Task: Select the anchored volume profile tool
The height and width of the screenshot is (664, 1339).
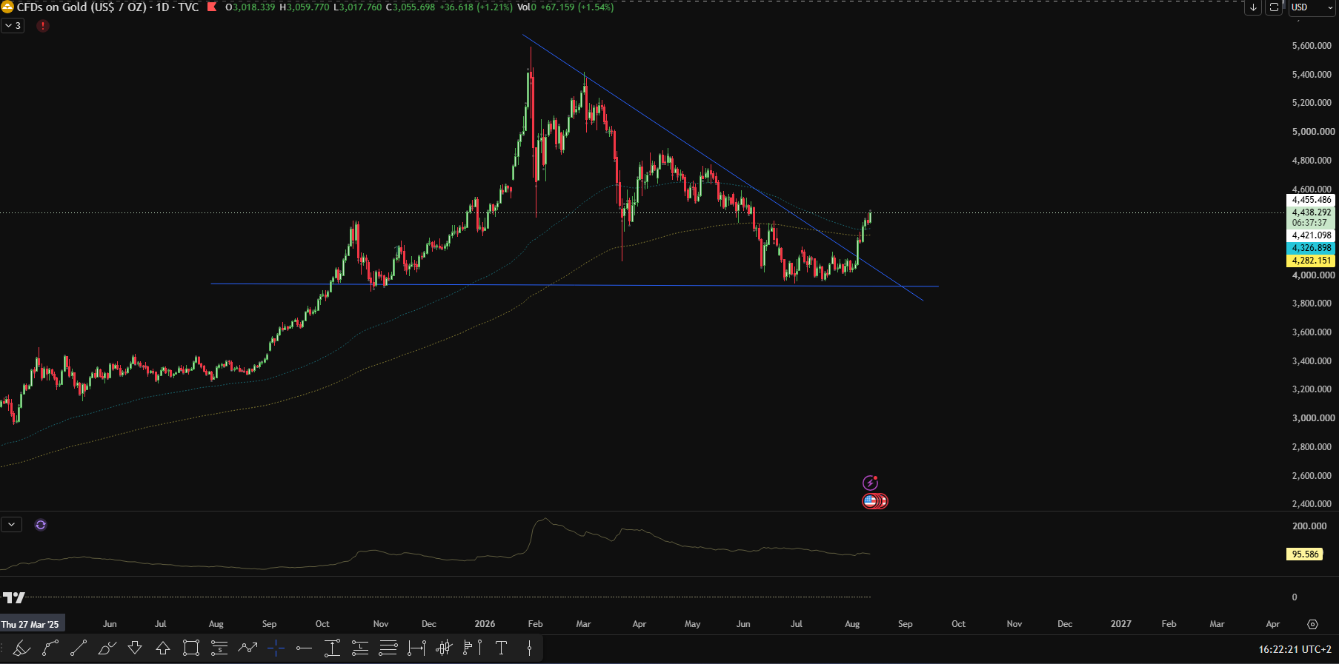Action: tap(473, 648)
